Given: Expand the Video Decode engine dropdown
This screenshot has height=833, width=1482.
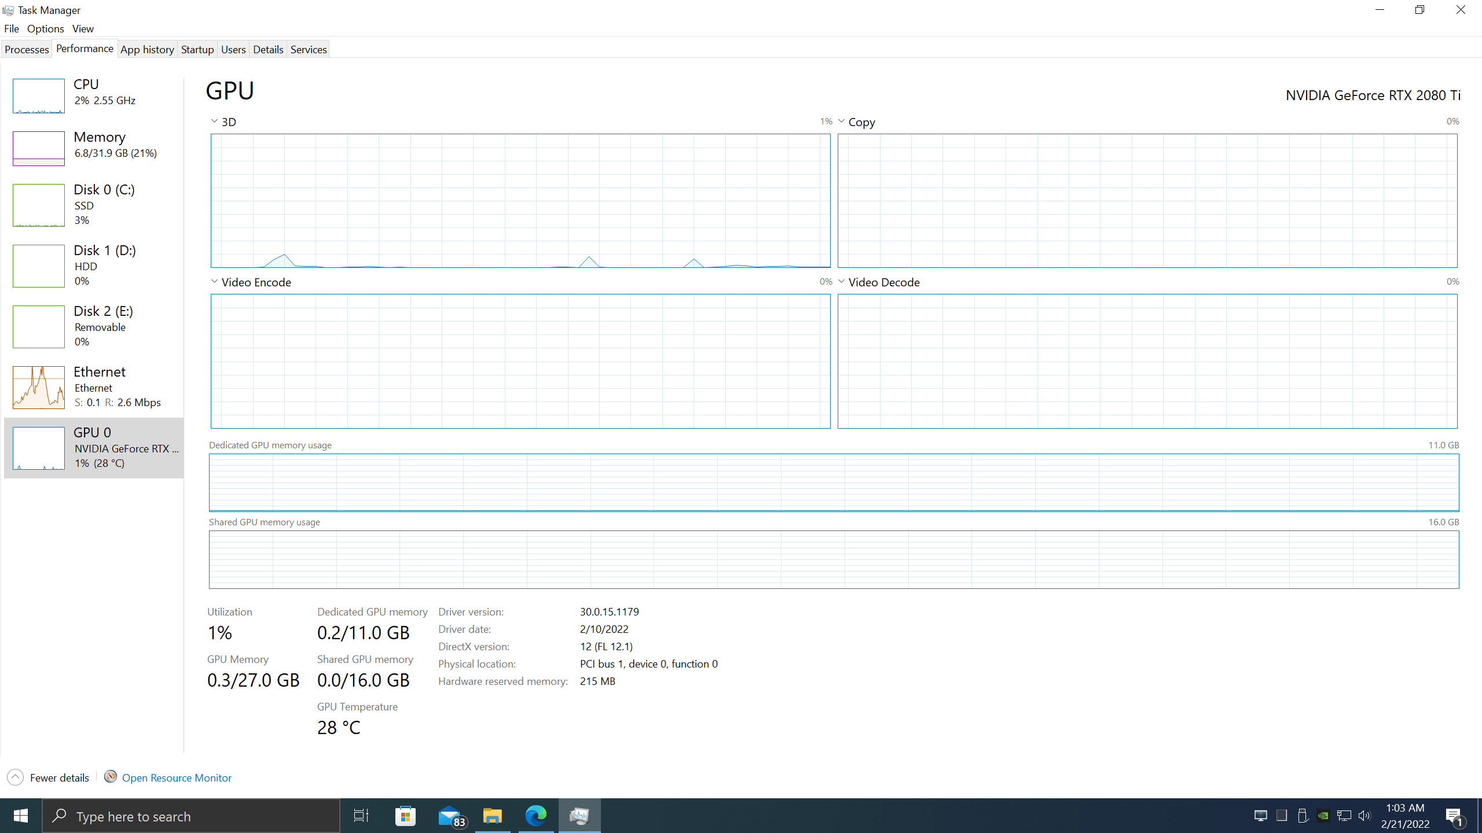Looking at the screenshot, I should tap(842, 282).
